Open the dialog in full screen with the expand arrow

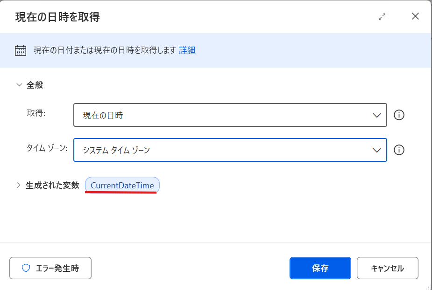click(x=382, y=16)
